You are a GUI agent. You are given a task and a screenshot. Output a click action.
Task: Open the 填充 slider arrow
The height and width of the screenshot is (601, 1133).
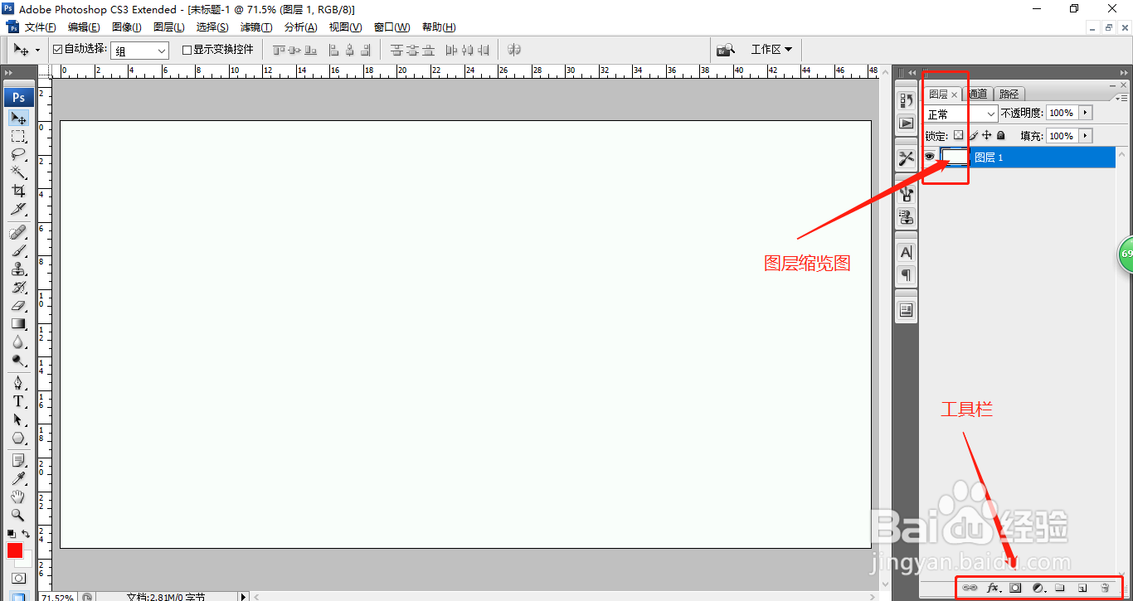point(1086,136)
